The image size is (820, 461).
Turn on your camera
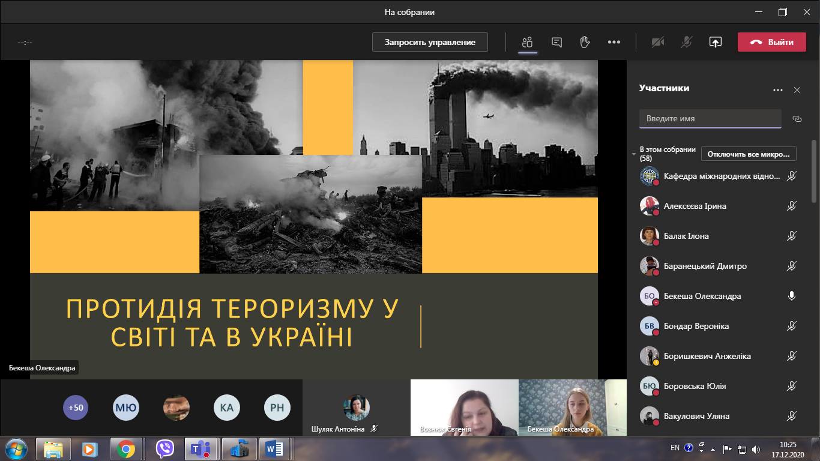tap(658, 42)
